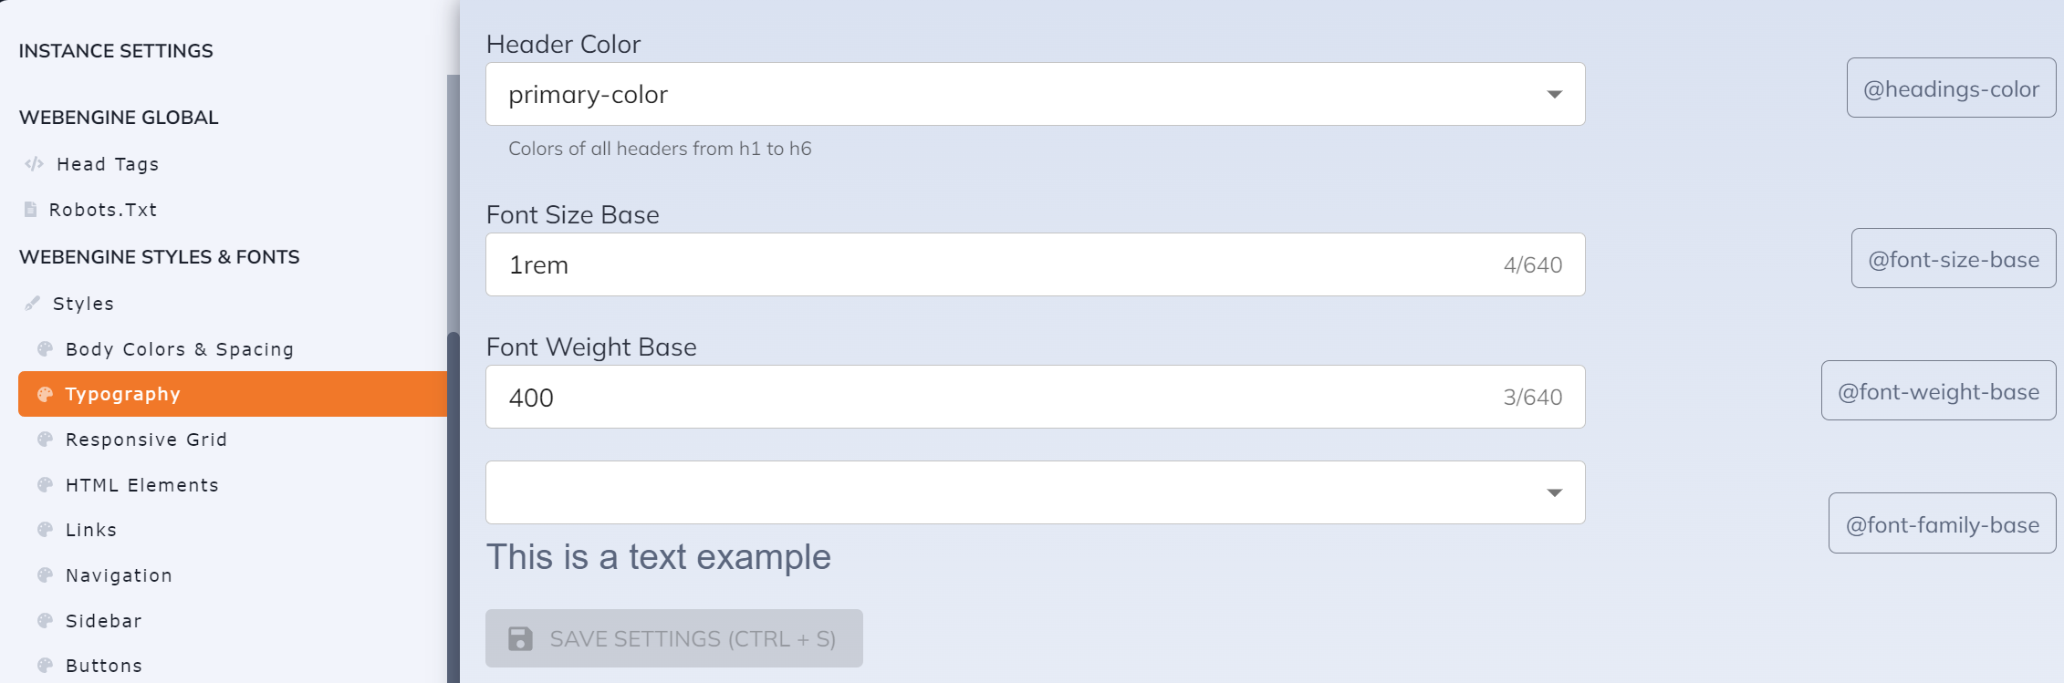The image size is (2064, 683).
Task: Select the Styles brush icon
Action: (31, 303)
